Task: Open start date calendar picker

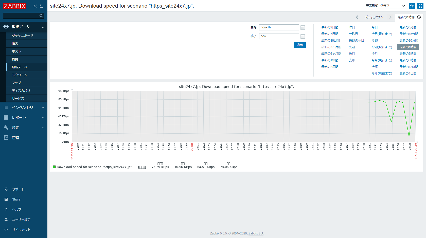Action: click(303, 28)
